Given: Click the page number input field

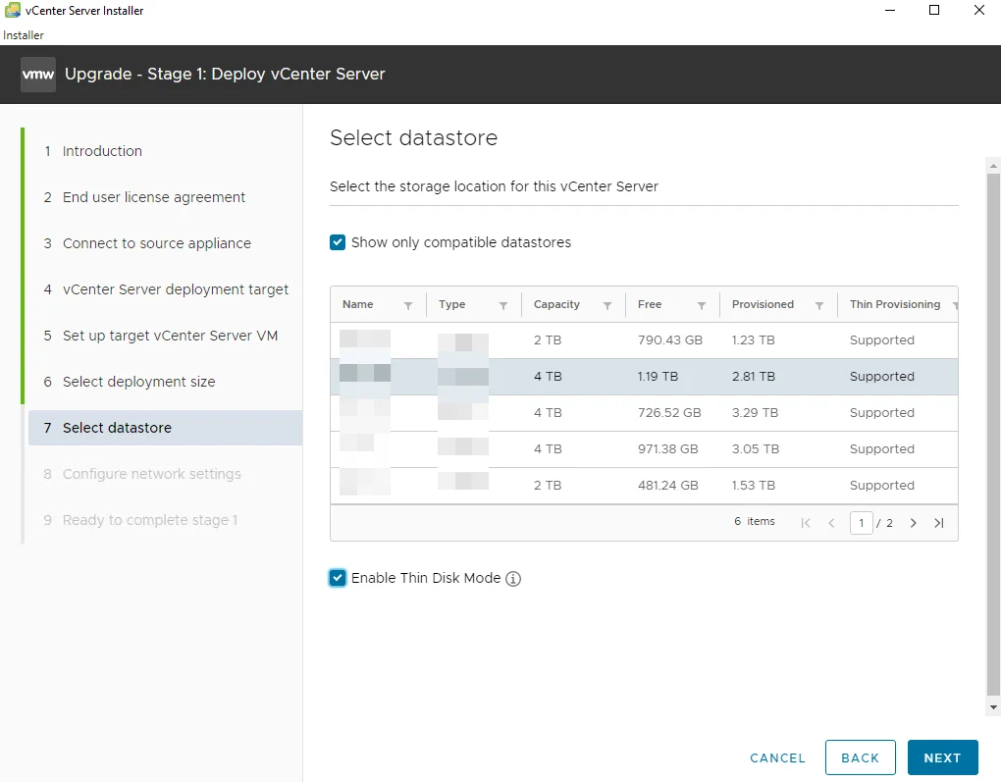Looking at the screenshot, I should [x=862, y=523].
